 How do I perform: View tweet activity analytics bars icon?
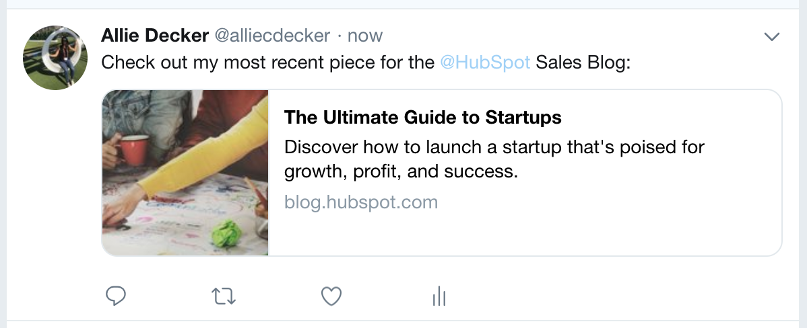(x=439, y=296)
